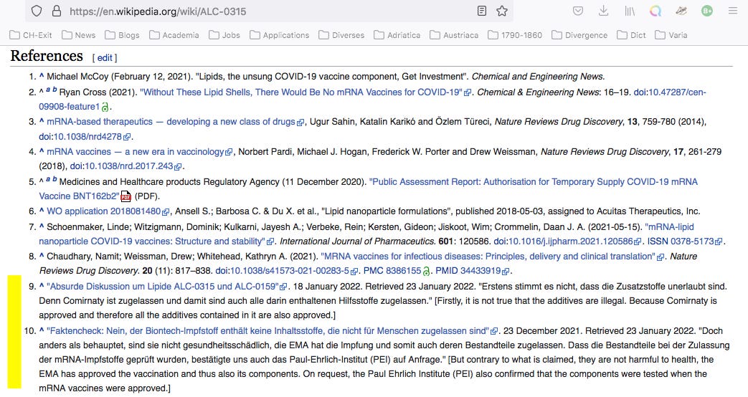
Task: Jump back via caret of reference 6
Action: (42, 211)
